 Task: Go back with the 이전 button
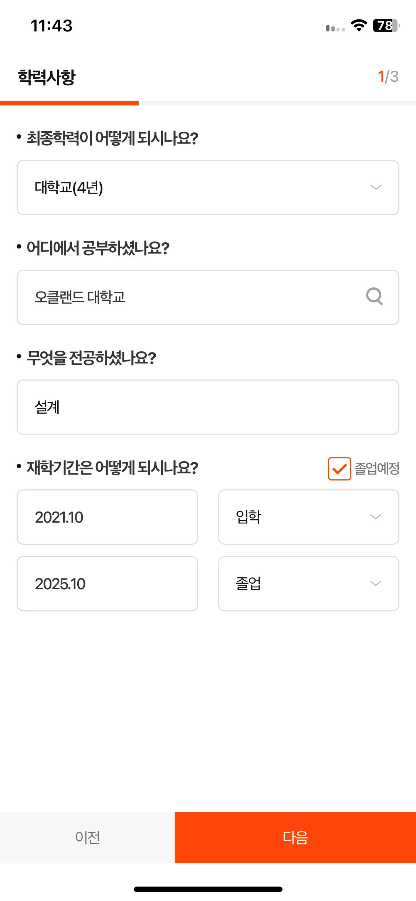[x=87, y=838]
